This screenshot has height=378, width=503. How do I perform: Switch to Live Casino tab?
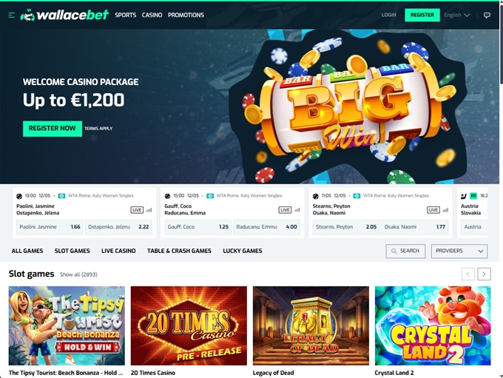pyautogui.click(x=118, y=251)
